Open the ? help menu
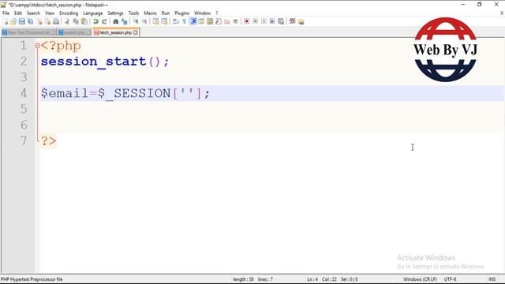505x284 pixels. (217, 13)
